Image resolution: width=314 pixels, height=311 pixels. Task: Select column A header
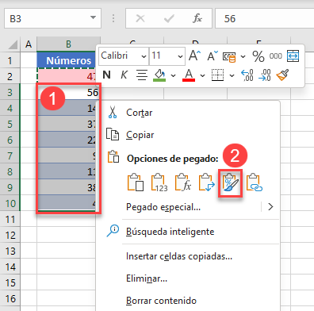29,44
